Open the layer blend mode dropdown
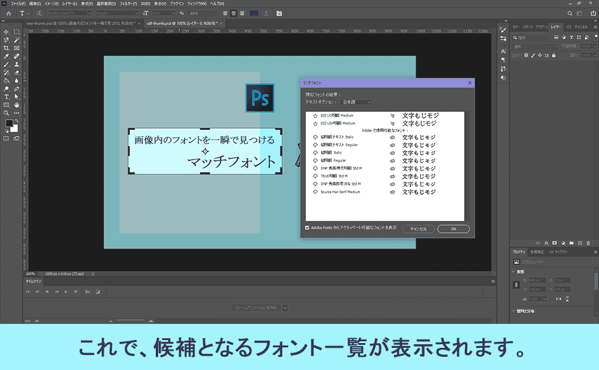 534,46
